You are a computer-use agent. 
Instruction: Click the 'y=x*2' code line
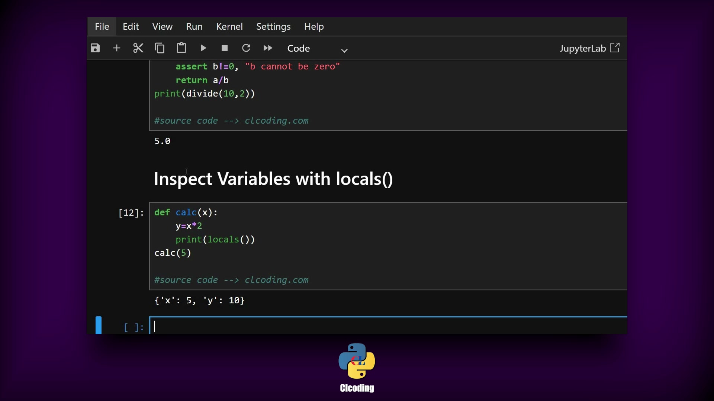[x=189, y=226]
